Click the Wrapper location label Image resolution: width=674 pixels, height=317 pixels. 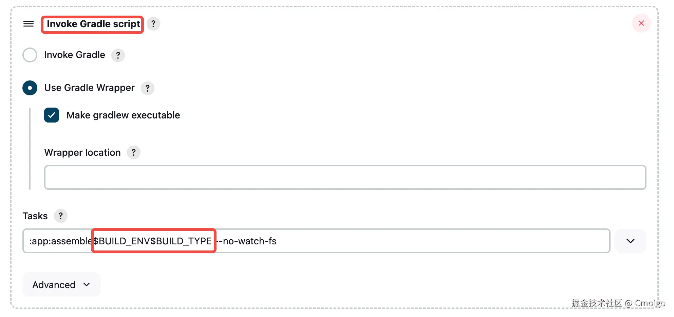tap(82, 153)
